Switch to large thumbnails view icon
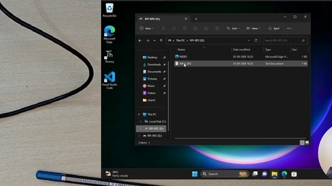332x186 pixels. (307, 143)
